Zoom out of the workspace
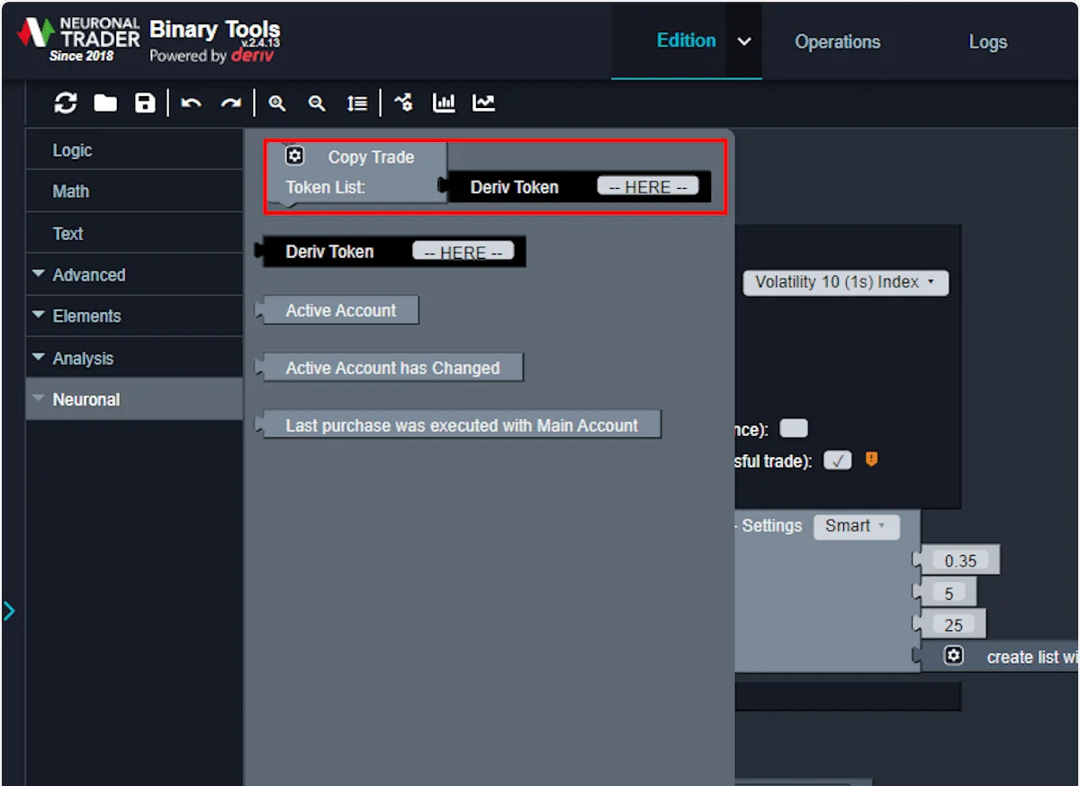1080x786 pixels. (x=317, y=103)
